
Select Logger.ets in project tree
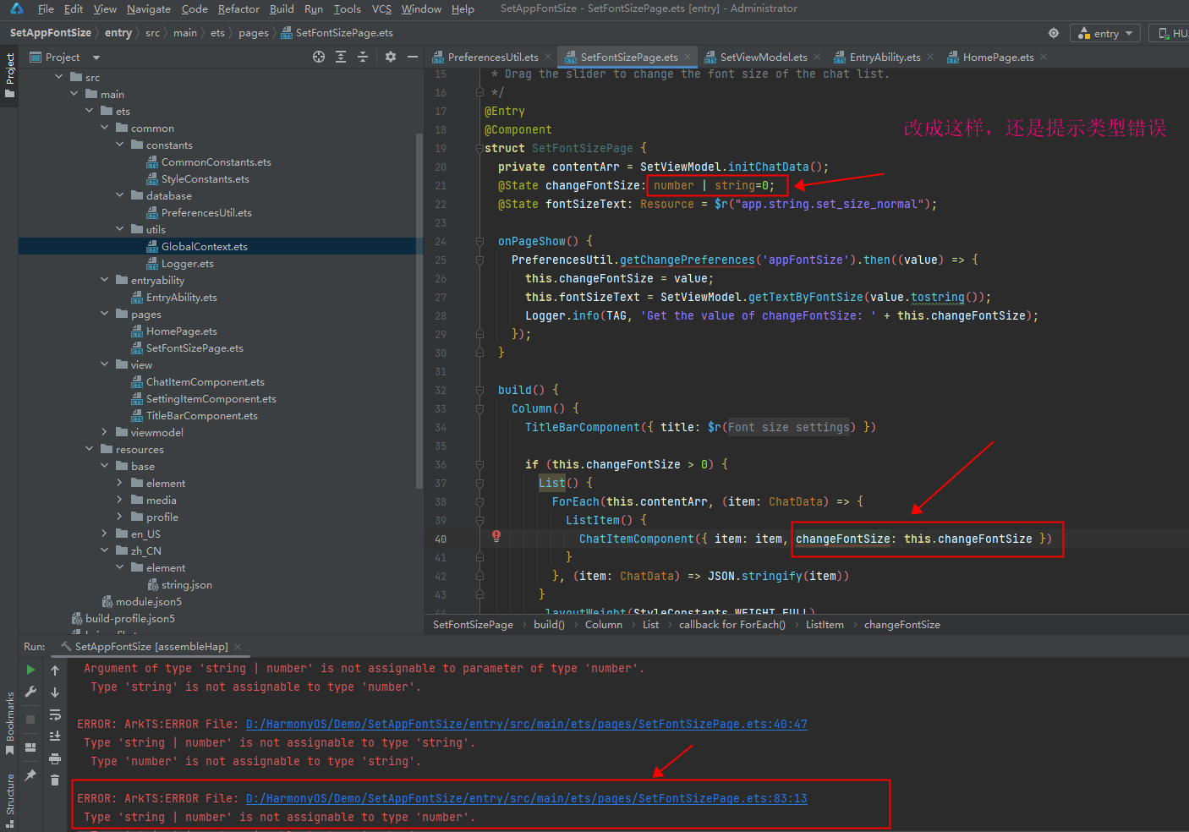(187, 263)
